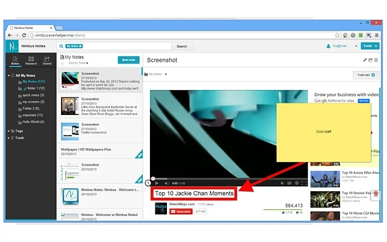Toggle the Todo list button

coord(366,75)
